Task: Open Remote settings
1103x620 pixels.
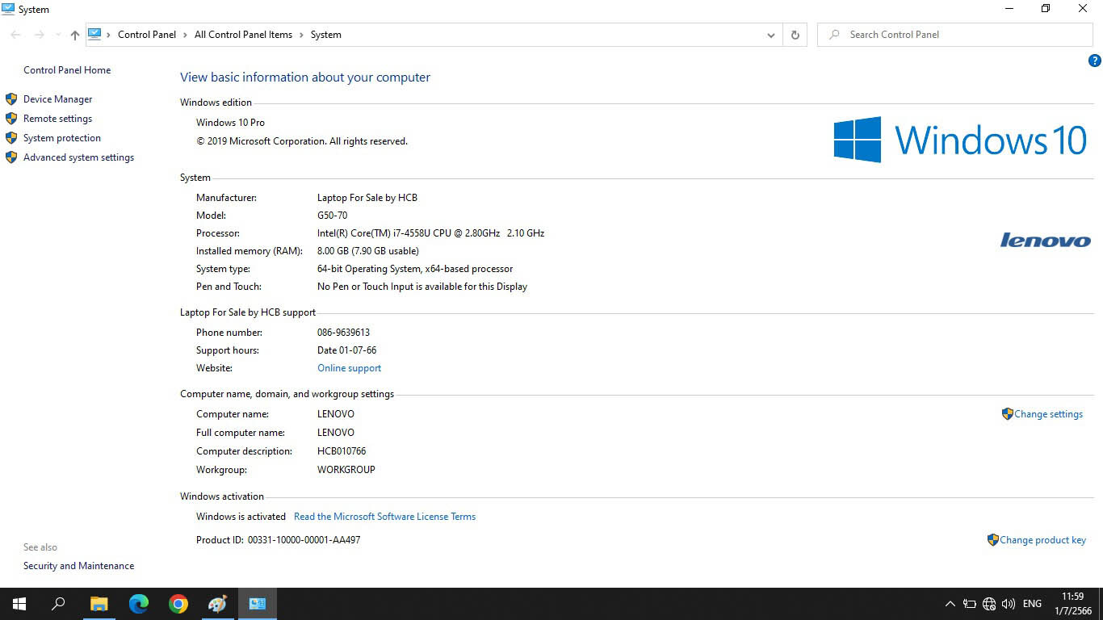Action: [57, 119]
